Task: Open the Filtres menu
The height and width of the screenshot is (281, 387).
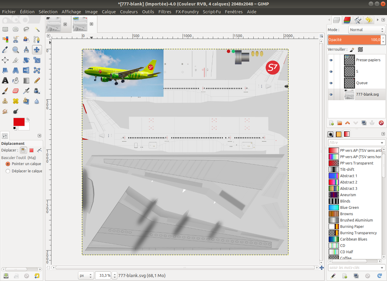Action: point(164,12)
